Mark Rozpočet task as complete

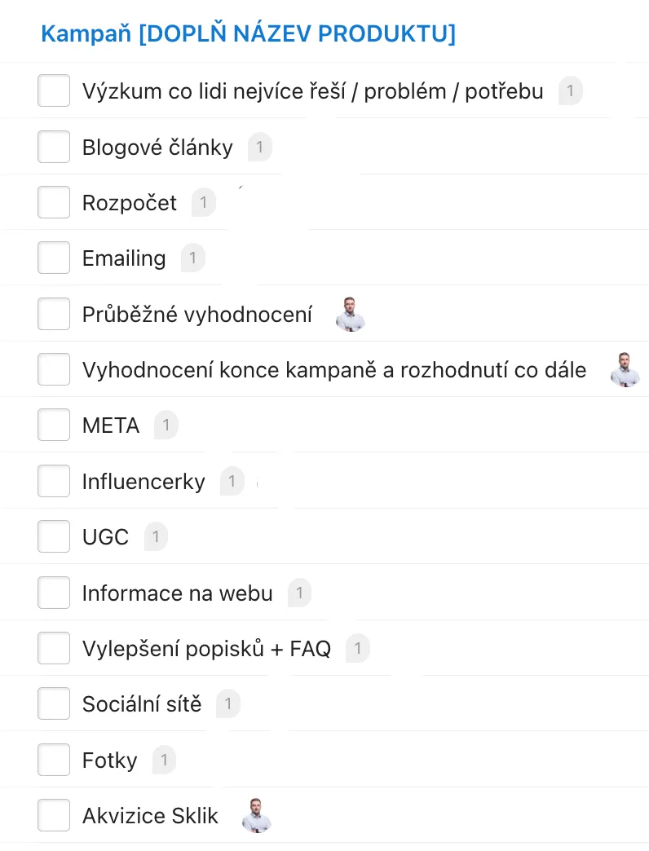point(54,202)
